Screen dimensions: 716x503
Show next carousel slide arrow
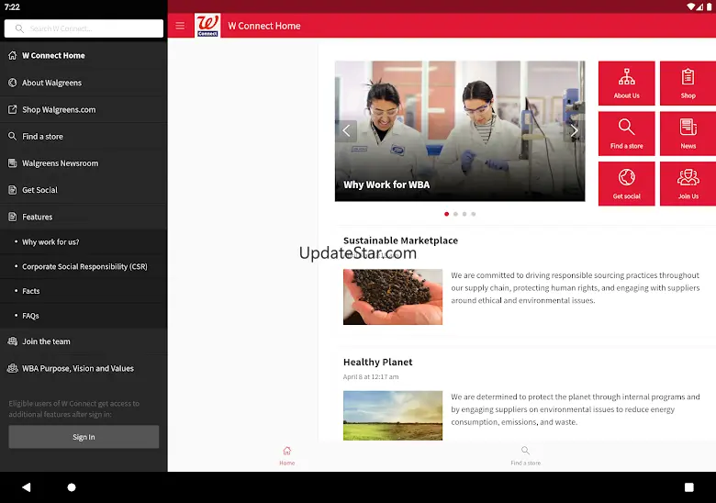tap(574, 131)
